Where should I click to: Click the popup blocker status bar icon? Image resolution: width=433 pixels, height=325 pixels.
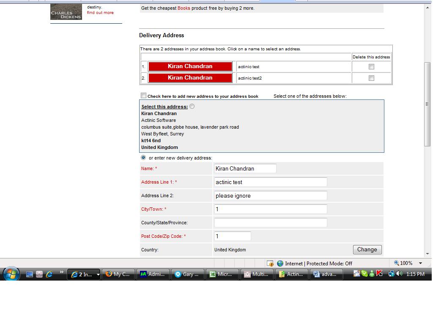[270, 263]
